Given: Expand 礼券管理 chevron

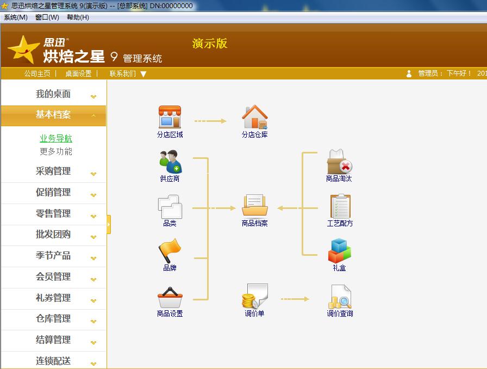Looking at the screenshot, I should point(93,300).
